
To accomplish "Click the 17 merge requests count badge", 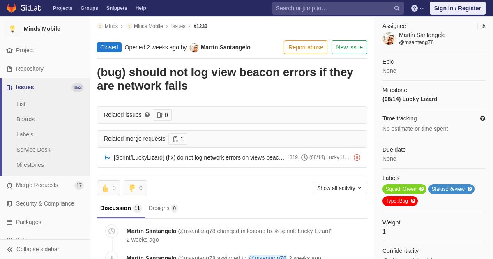I will (79, 185).
